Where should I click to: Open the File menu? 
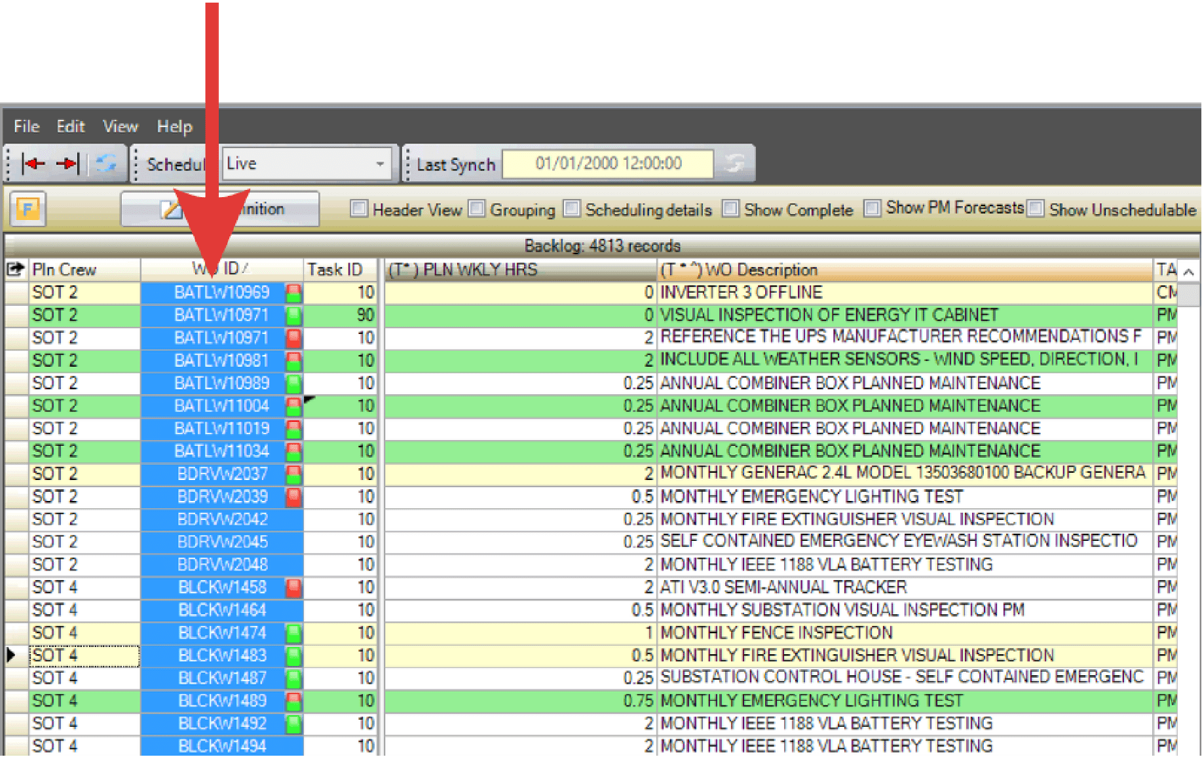click(26, 126)
